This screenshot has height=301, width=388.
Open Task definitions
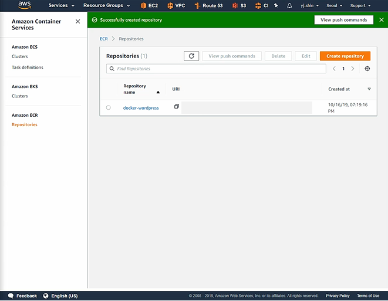(x=27, y=67)
